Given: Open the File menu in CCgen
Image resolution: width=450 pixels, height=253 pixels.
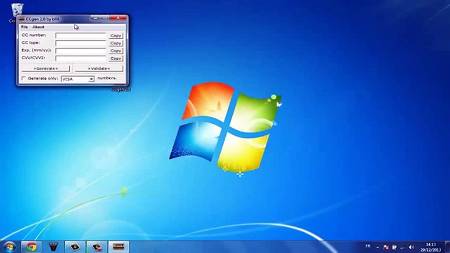Looking at the screenshot, I should click(x=24, y=27).
